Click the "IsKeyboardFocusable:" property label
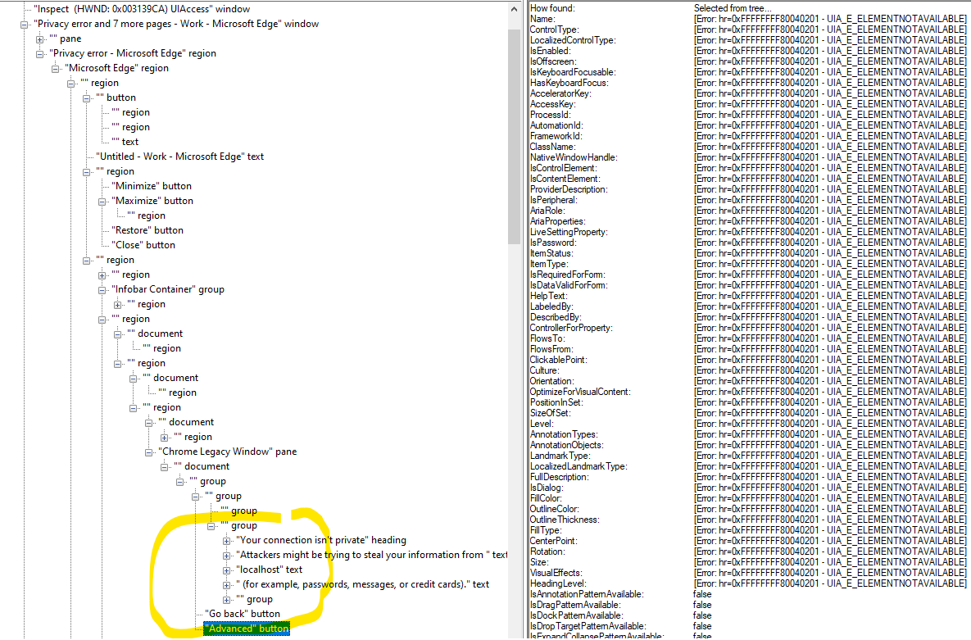 (573, 72)
